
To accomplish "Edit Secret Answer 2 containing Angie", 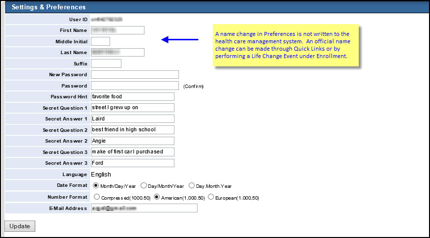I will (x=133, y=141).
